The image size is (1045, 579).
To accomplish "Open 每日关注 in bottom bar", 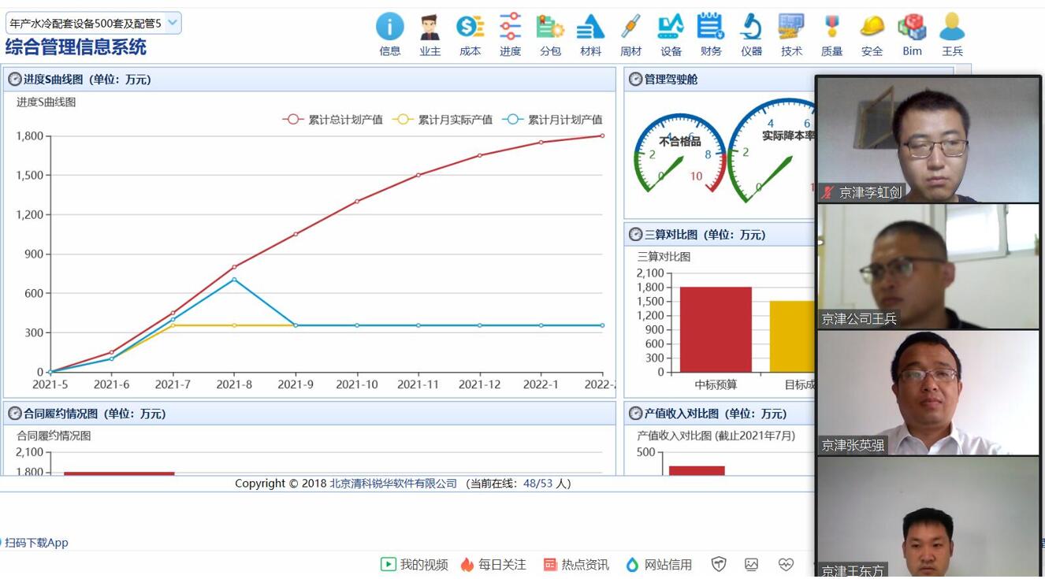I will 493,565.
